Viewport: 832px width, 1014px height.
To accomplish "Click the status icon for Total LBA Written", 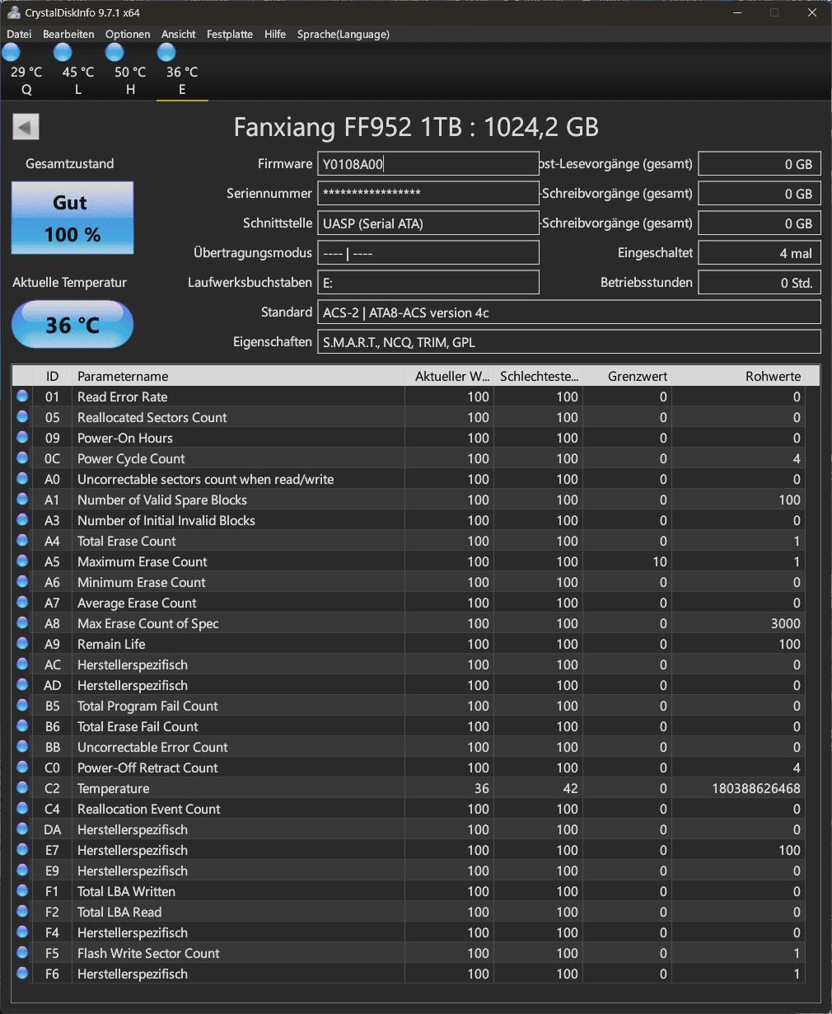I will tap(22, 891).
